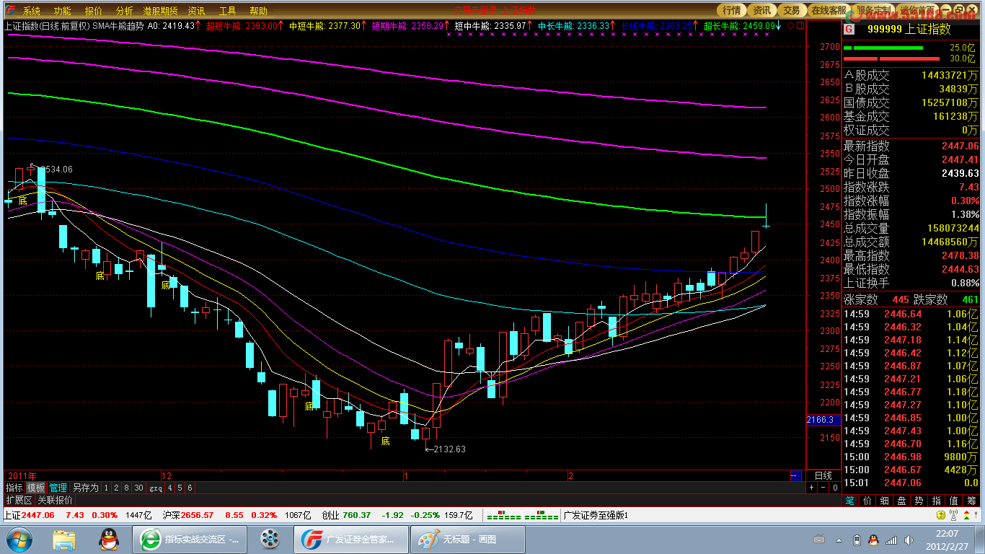The height and width of the screenshot is (554, 985).
Task: Click 广发证券至强版1 in status bar
Action: 596,515
